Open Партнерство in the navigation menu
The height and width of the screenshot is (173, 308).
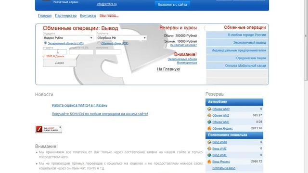pyautogui.click(x=66, y=16)
